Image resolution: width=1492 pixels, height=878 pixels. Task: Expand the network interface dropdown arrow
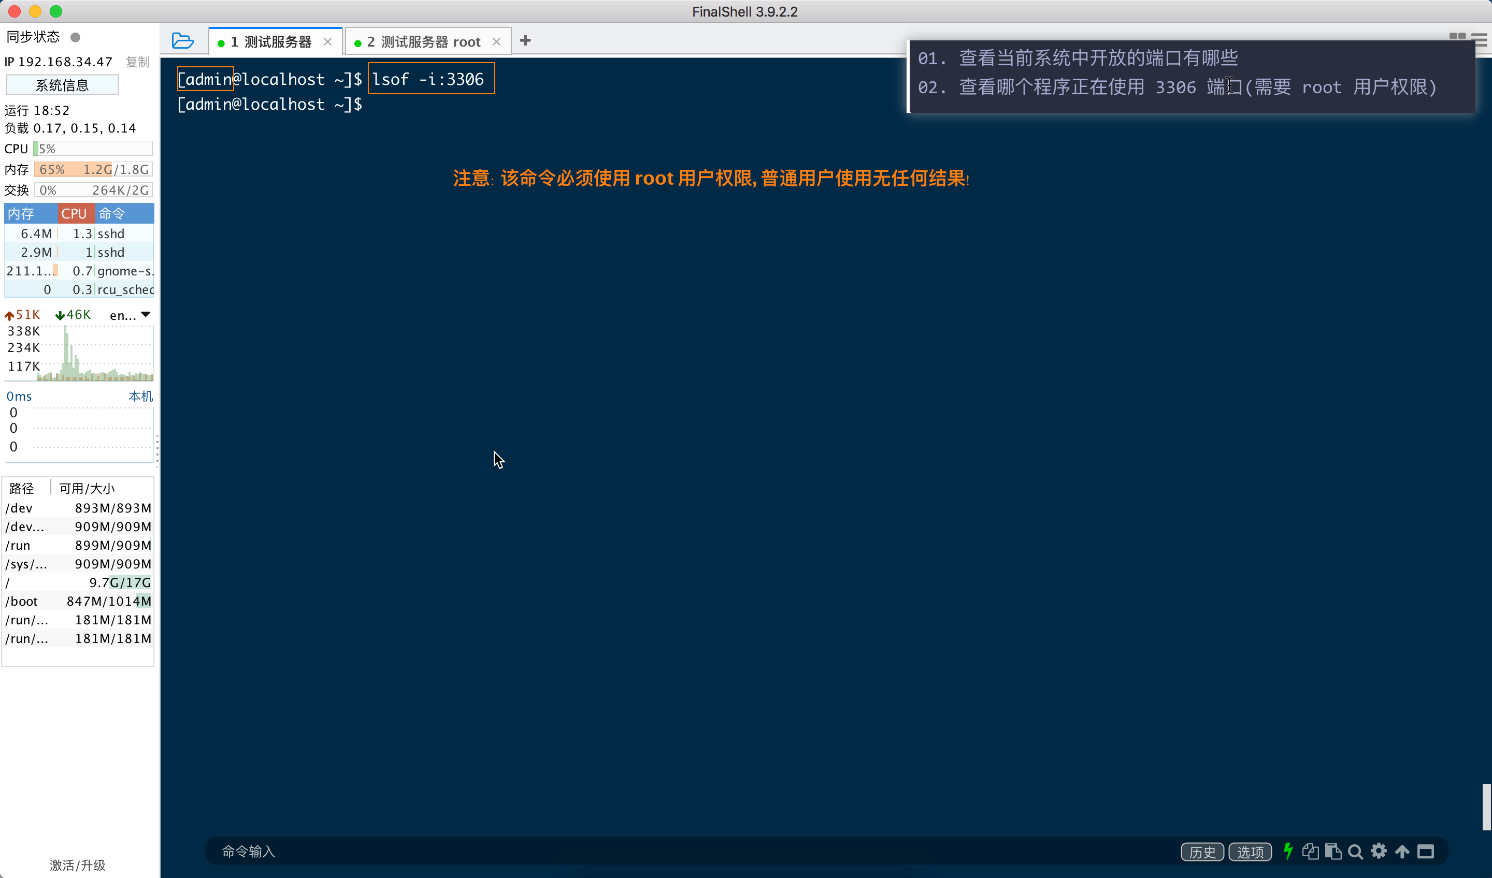(x=146, y=314)
